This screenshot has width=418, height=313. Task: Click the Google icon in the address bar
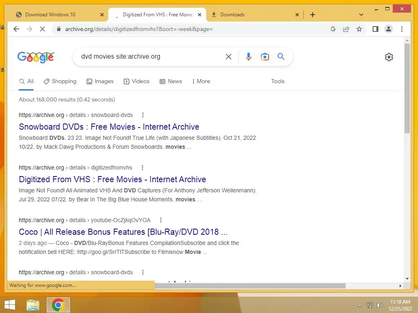tap(333, 29)
